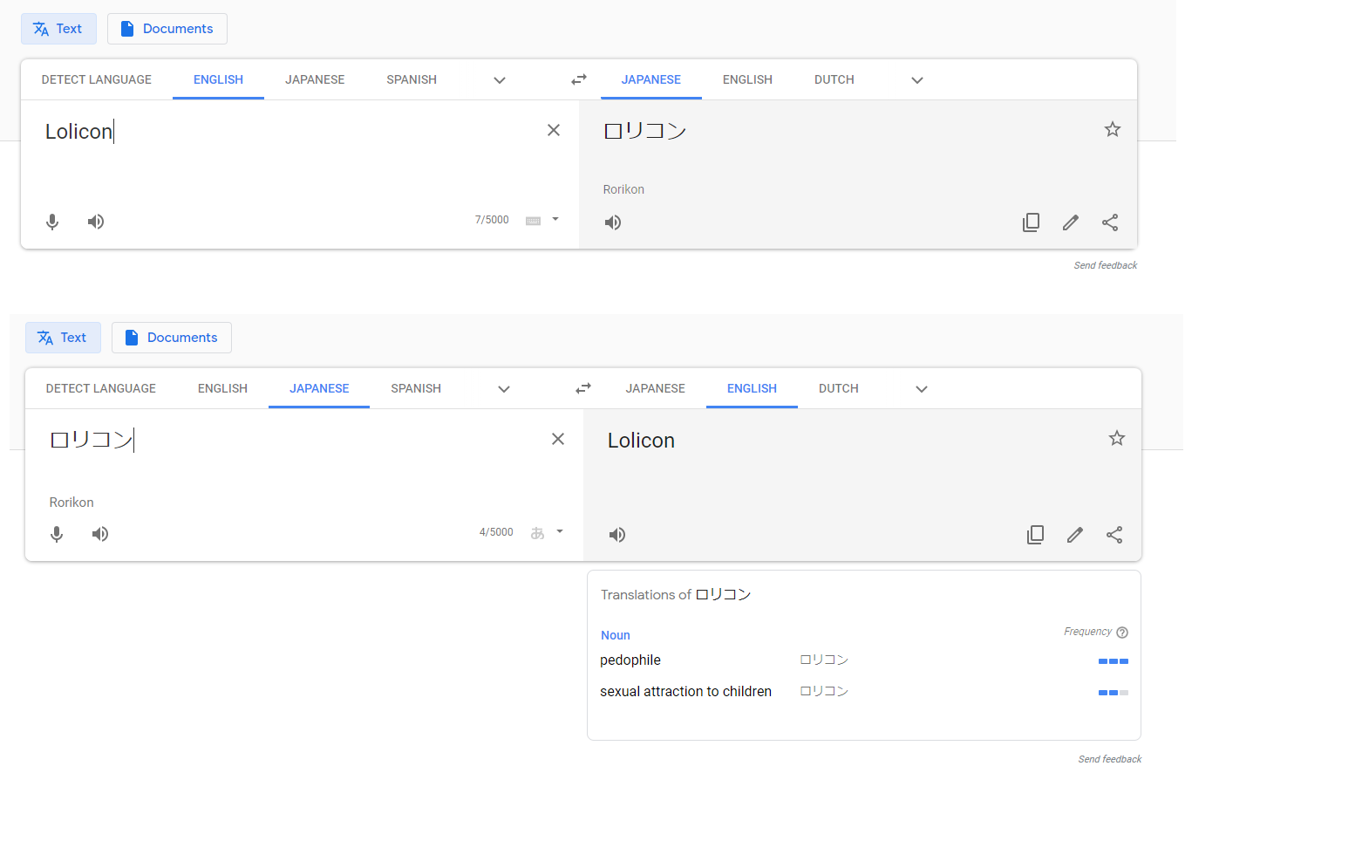Screen dimensions: 1369x855
Task: Listen to Japanese source text in bottom translator
Action: [x=100, y=534]
